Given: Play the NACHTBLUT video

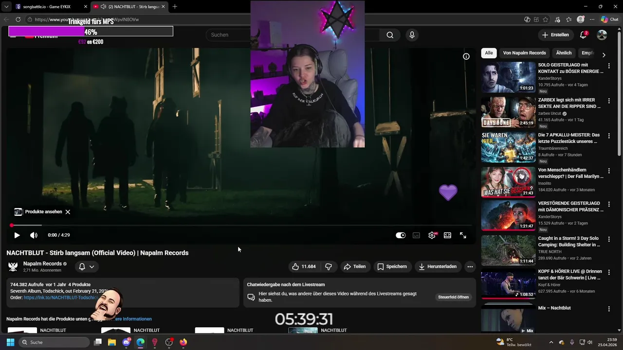Looking at the screenshot, I should (x=17, y=235).
